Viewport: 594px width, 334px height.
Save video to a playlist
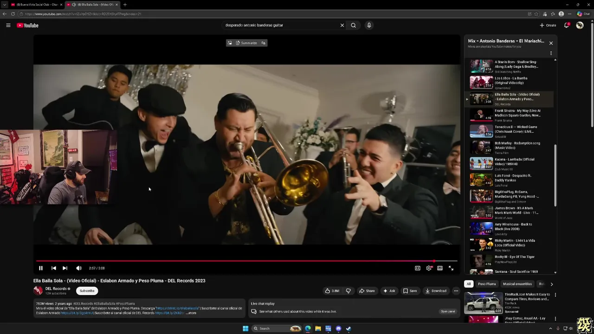click(410, 291)
